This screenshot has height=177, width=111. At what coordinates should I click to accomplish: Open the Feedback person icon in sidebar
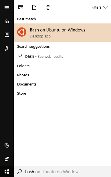(7, 159)
